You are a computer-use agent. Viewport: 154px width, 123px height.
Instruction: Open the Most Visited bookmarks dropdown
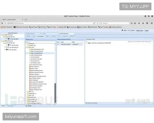coord(7,27)
